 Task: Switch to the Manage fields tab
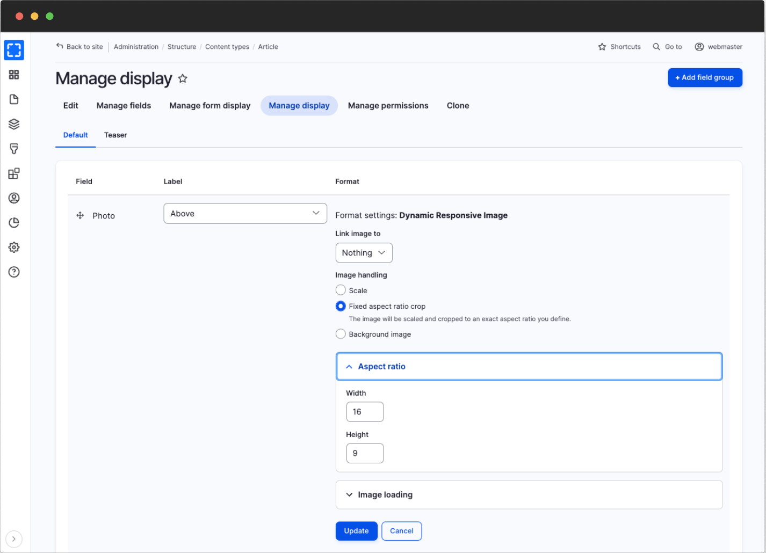(124, 105)
